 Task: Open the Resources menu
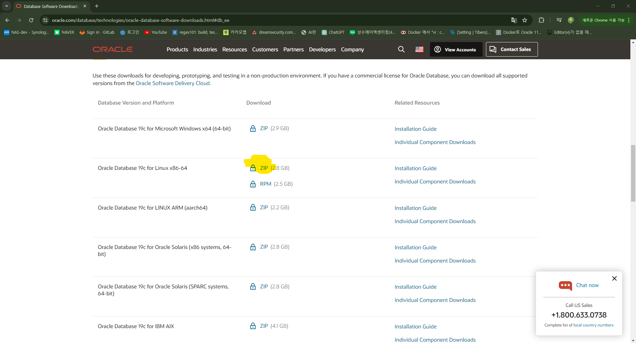pos(235,49)
